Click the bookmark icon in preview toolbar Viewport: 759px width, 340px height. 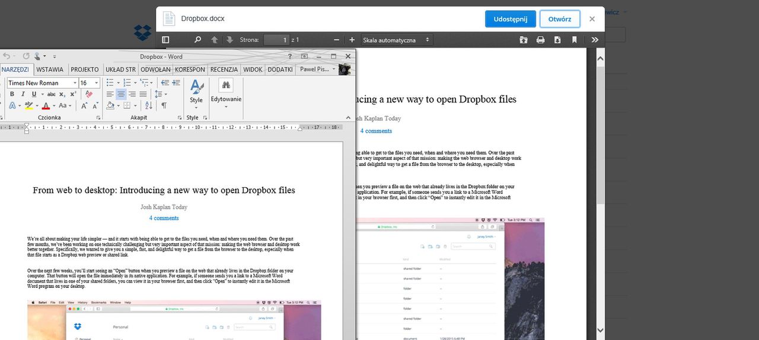pos(574,40)
